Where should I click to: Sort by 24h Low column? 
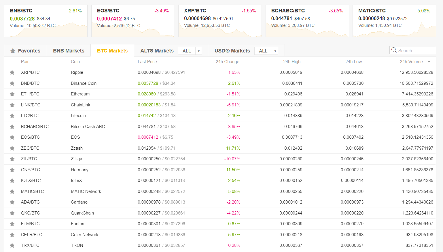click(x=354, y=62)
